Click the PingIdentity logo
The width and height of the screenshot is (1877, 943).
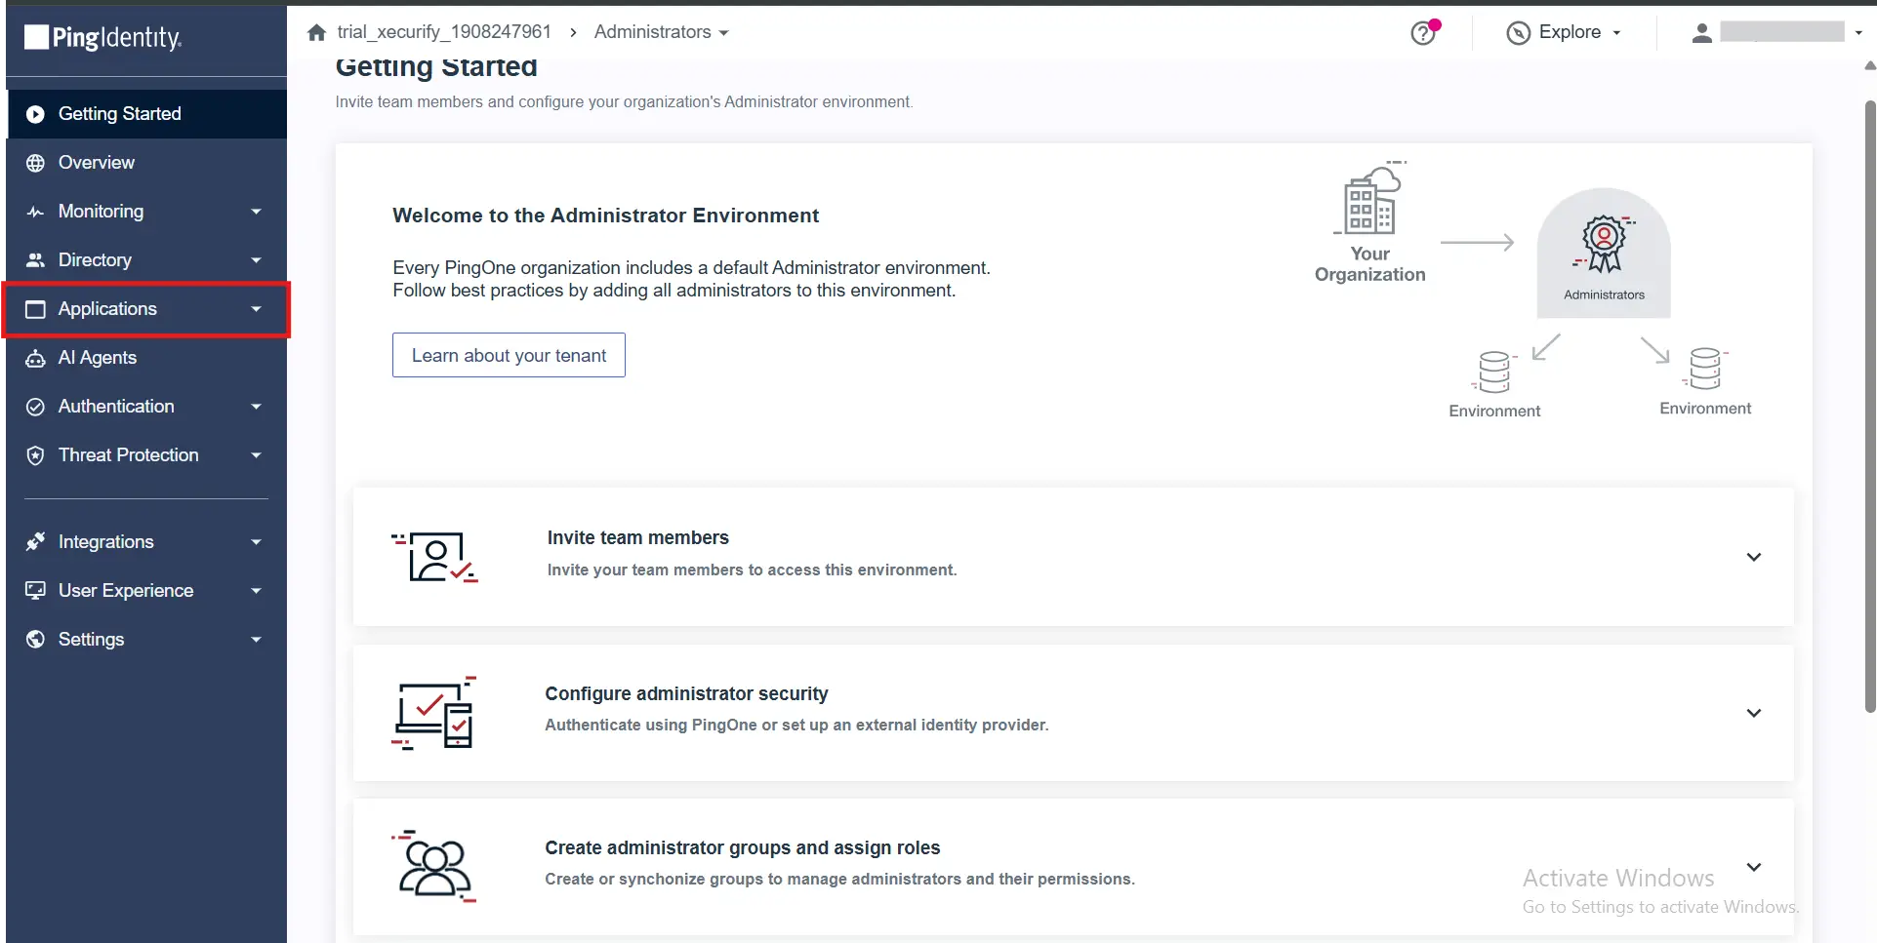coord(102,37)
